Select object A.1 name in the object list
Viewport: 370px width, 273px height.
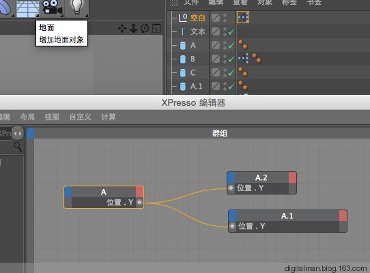[x=197, y=87]
